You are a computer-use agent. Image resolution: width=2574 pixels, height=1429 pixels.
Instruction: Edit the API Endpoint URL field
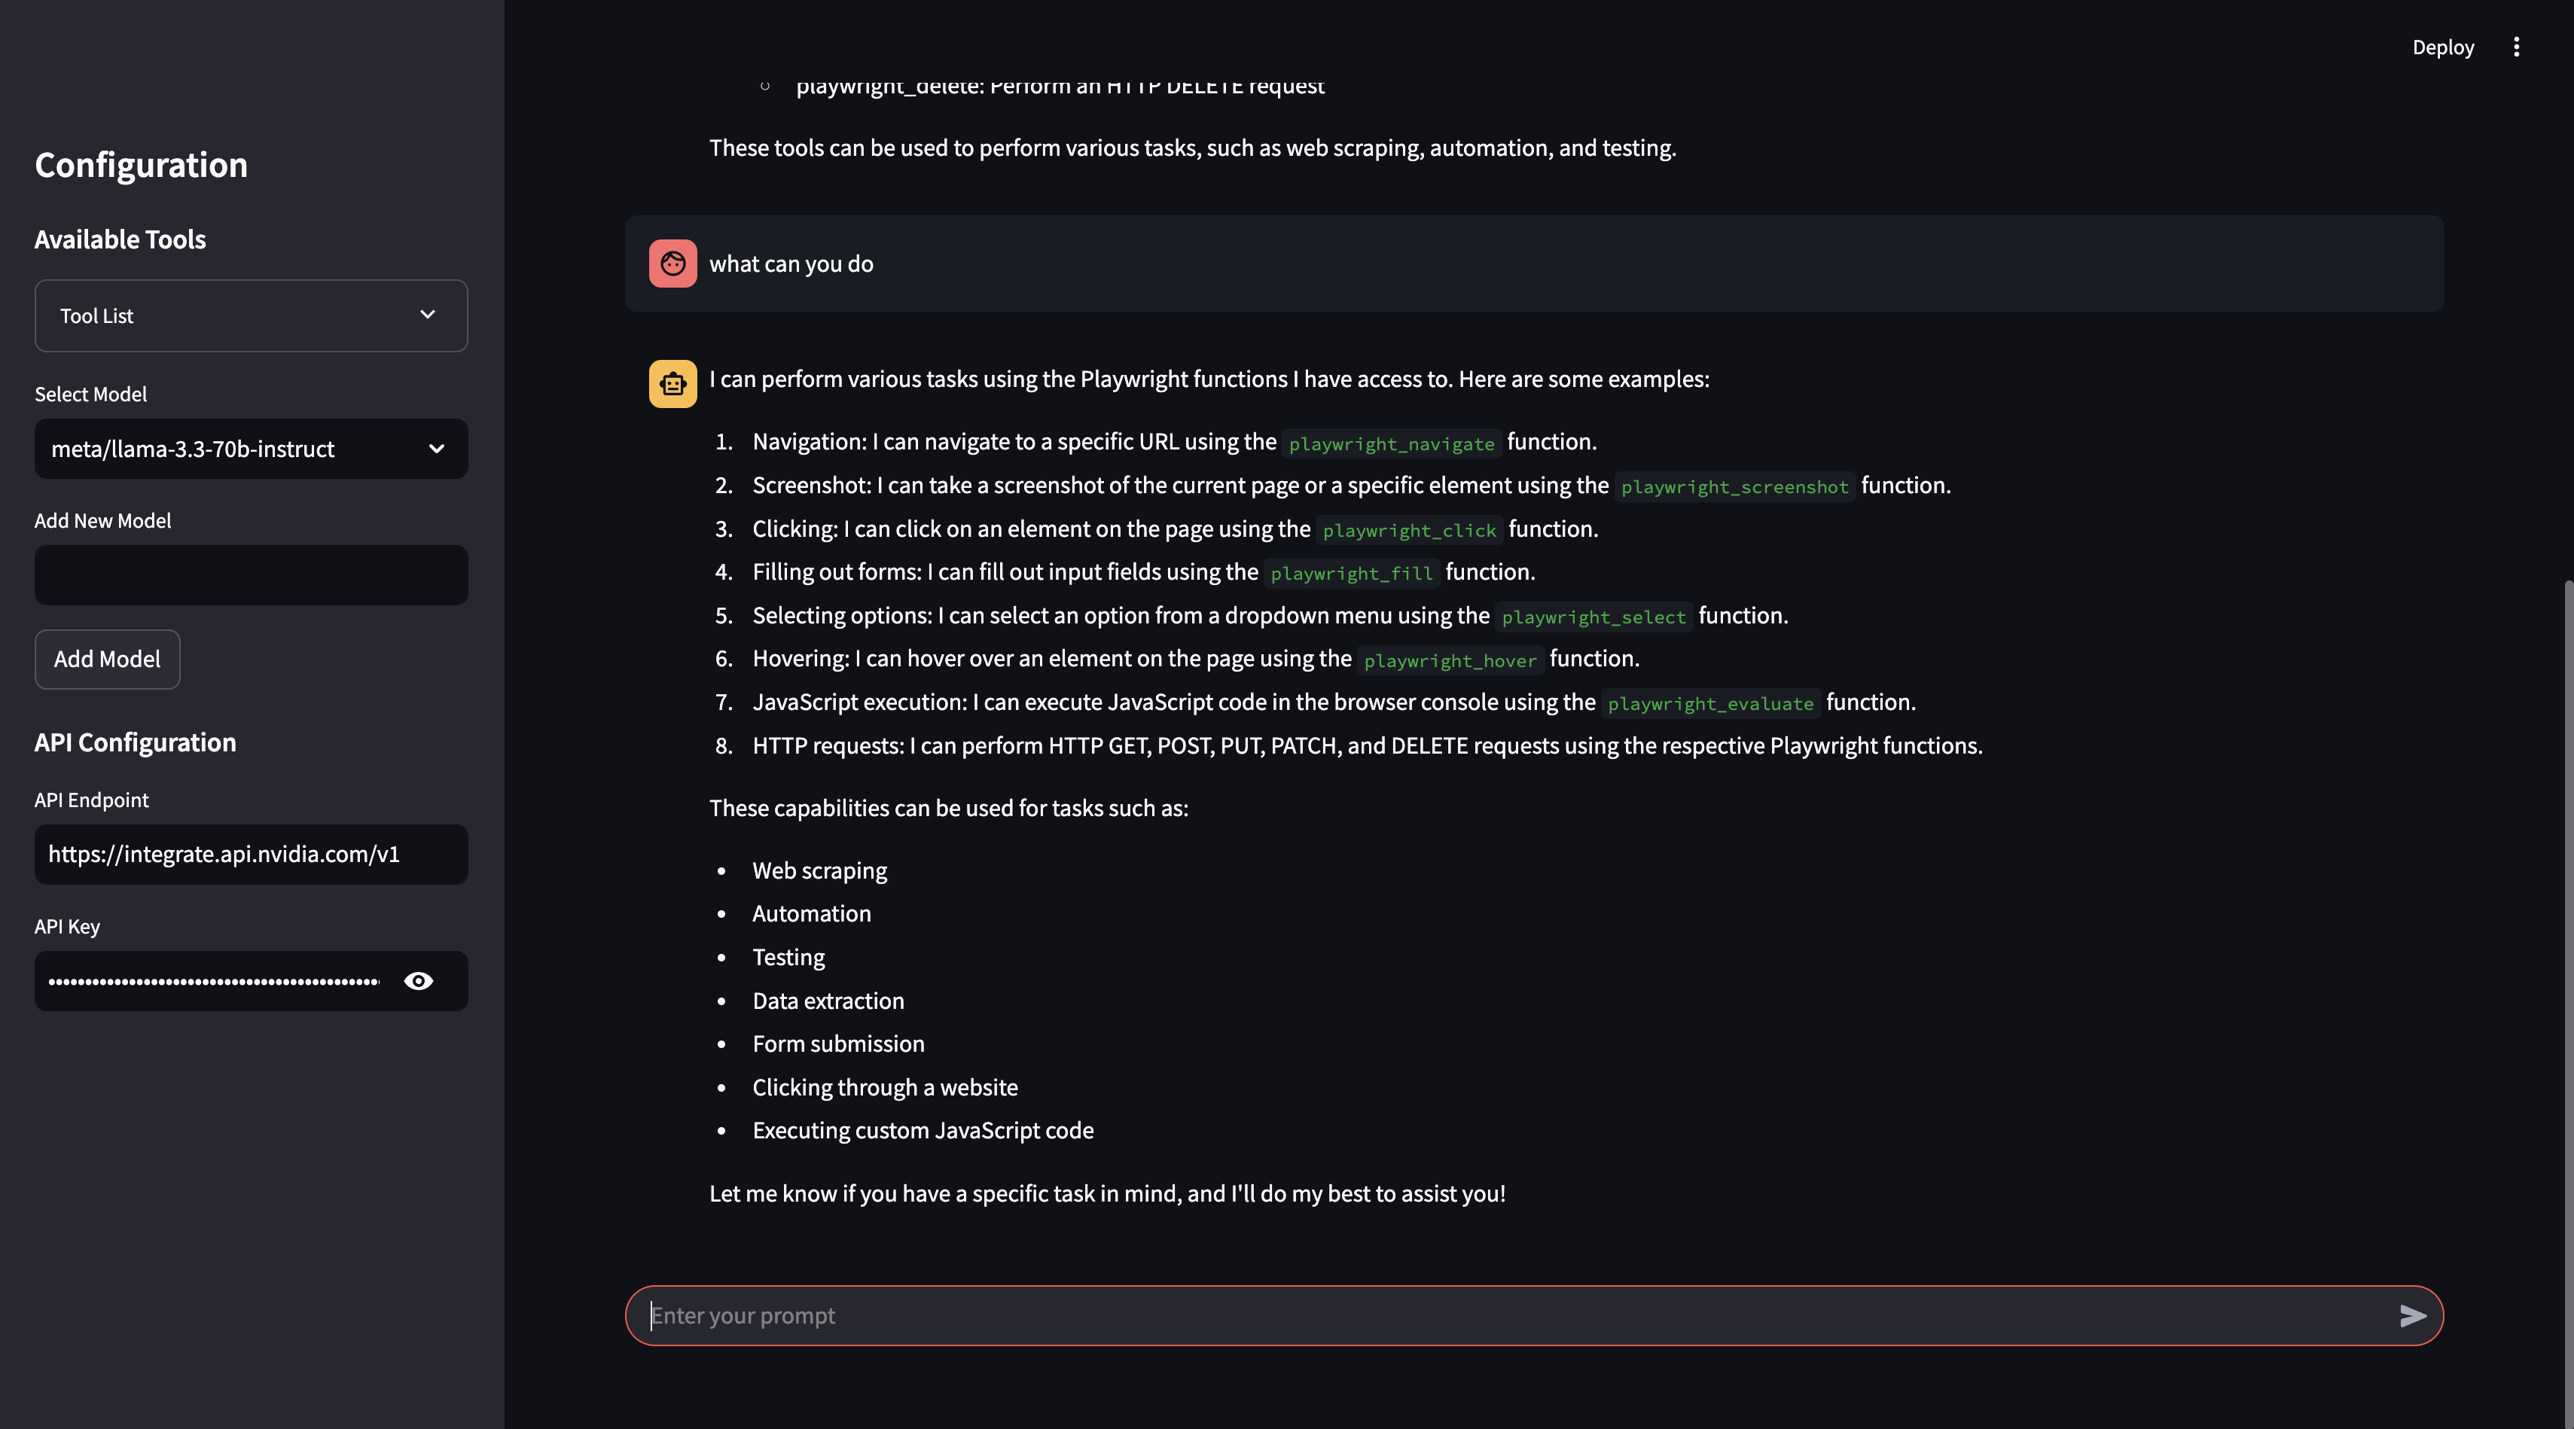(250, 855)
